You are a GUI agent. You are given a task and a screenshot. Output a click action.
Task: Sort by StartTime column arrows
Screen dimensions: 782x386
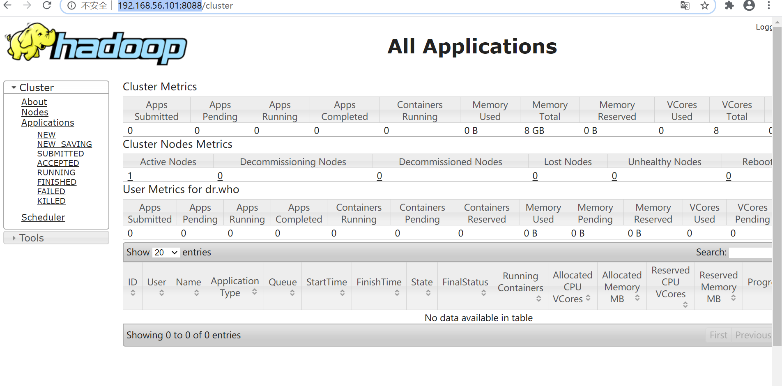click(342, 293)
